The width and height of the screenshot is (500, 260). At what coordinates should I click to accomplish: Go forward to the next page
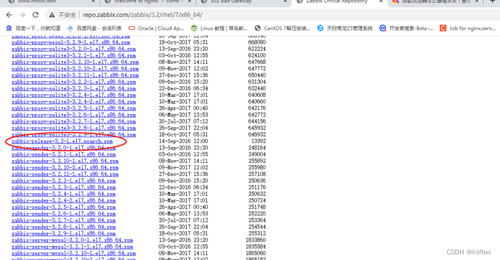coord(22,15)
